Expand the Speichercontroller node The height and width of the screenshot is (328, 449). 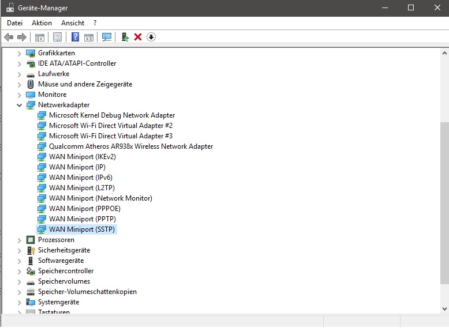(19, 272)
